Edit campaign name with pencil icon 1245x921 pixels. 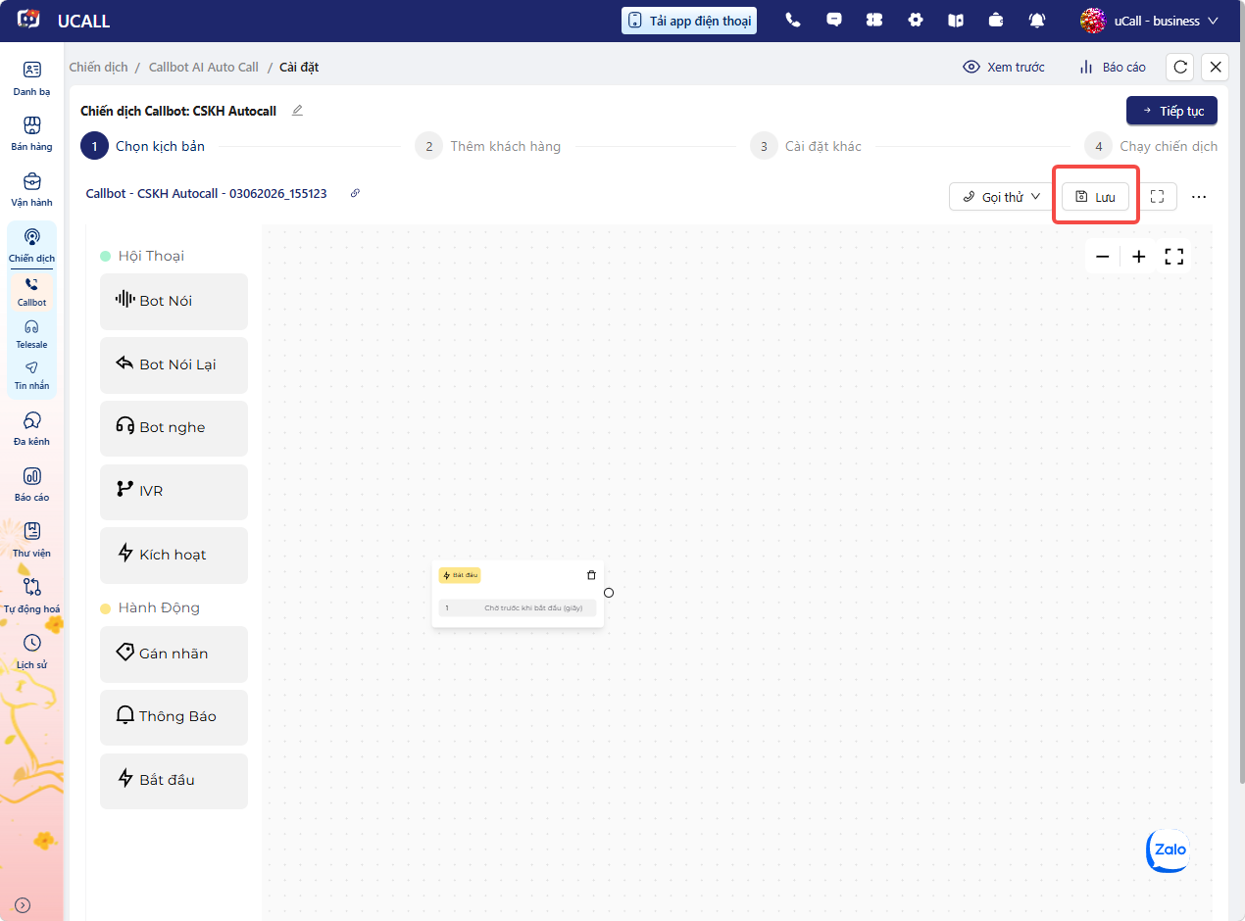click(x=297, y=111)
